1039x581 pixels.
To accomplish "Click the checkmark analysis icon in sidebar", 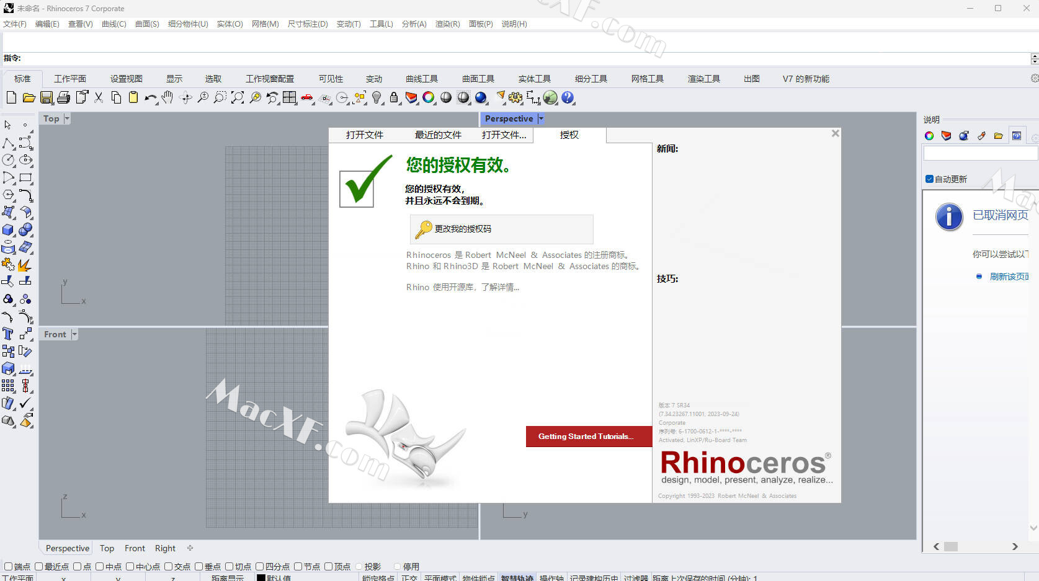I will coord(25,403).
